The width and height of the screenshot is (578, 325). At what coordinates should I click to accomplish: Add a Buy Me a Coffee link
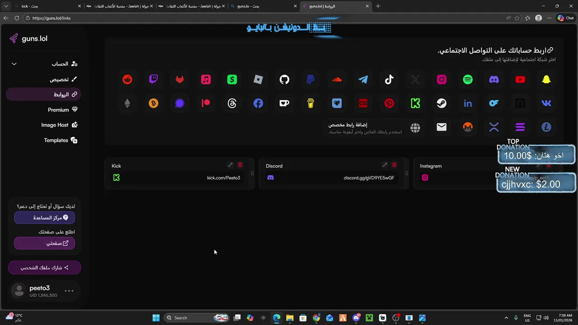coord(311,103)
